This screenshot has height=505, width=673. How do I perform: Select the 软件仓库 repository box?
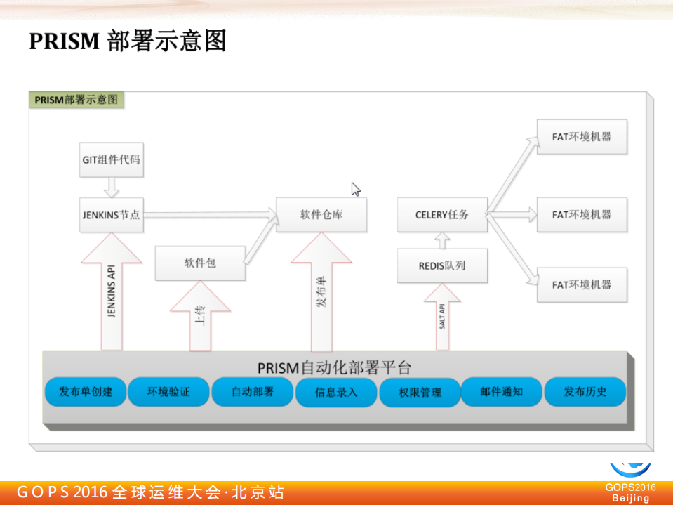tap(322, 215)
